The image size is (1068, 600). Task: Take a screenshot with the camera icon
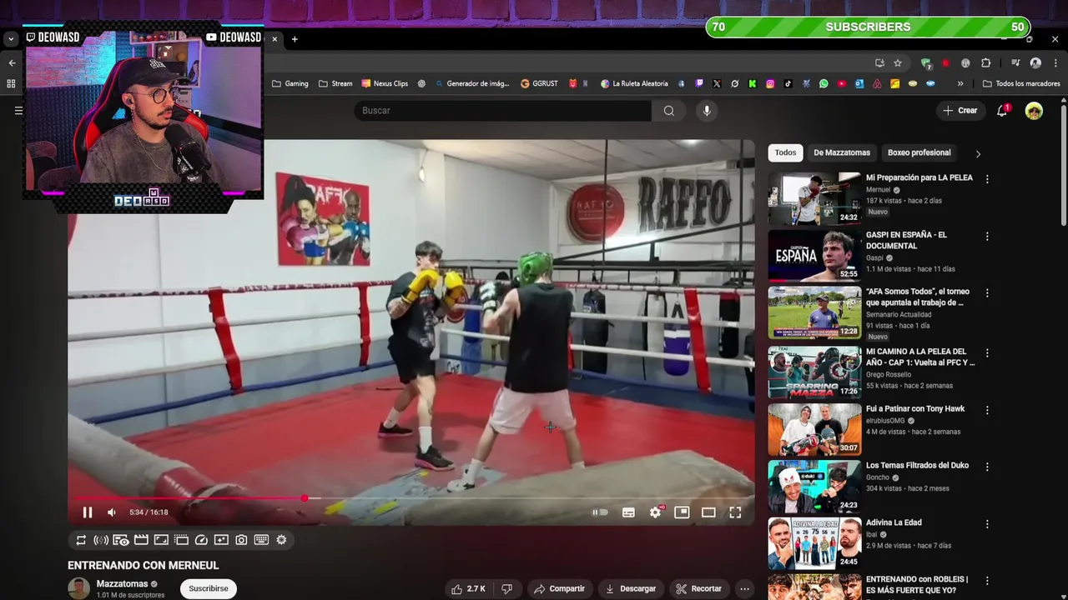coord(241,540)
